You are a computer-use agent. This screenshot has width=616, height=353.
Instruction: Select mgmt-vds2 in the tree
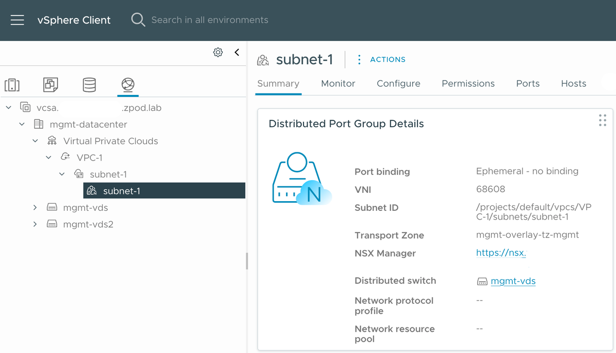tap(88, 224)
